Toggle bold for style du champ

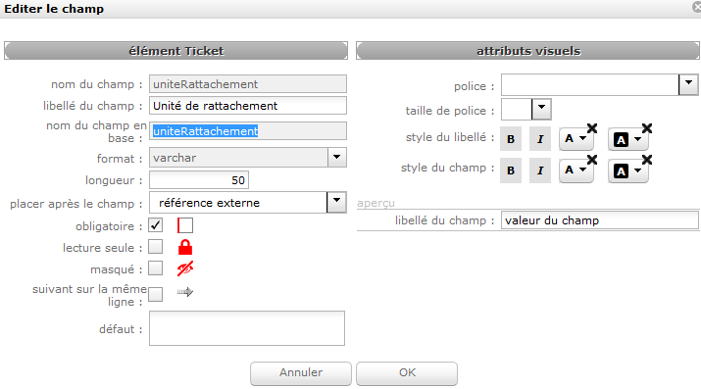511,170
